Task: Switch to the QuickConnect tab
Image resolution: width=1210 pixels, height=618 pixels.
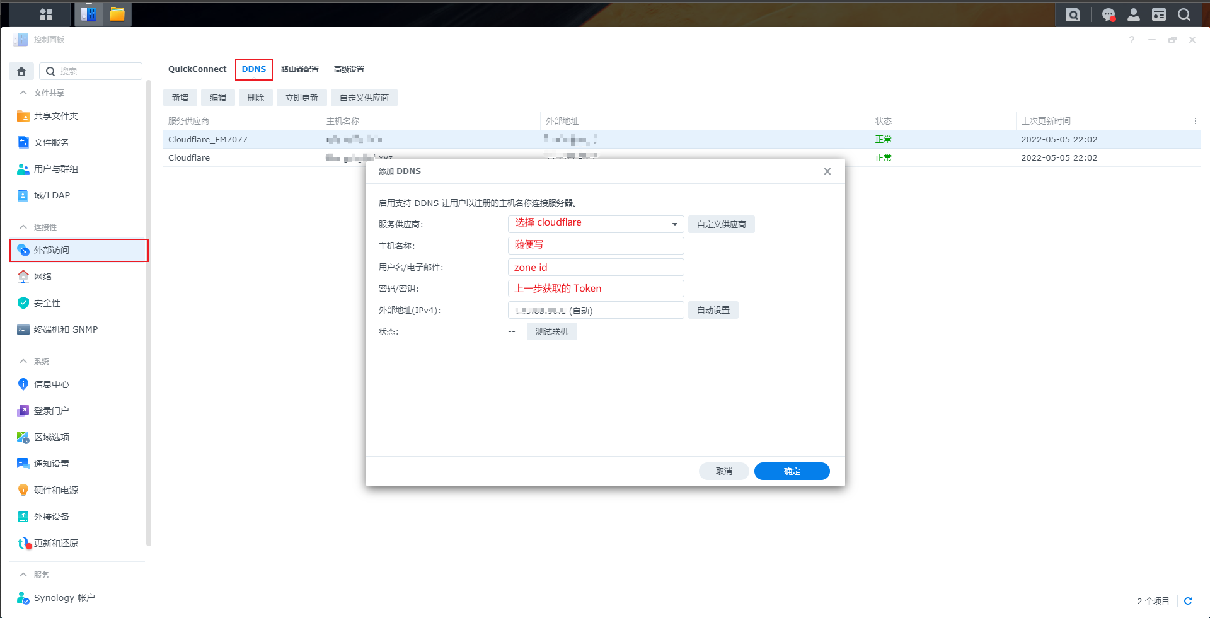Action: pos(197,69)
